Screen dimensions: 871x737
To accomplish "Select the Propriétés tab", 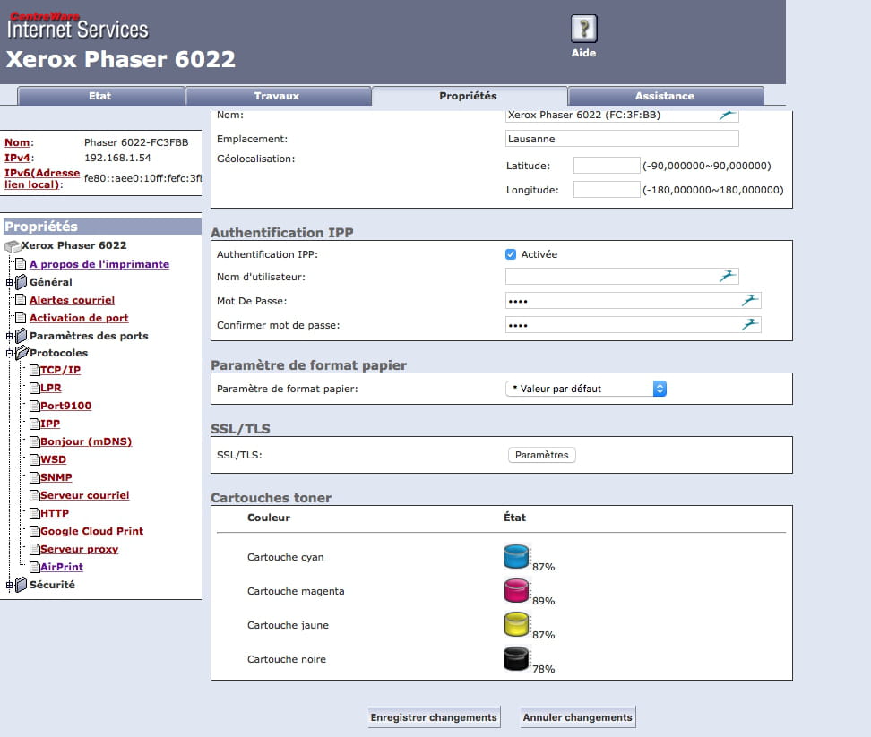I will point(469,96).
